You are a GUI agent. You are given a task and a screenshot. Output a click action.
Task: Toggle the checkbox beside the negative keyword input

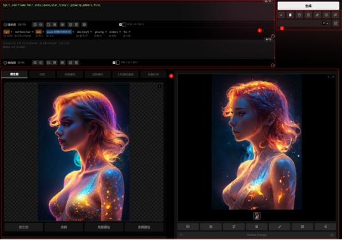pyautogui.click(x=114, y=63)
